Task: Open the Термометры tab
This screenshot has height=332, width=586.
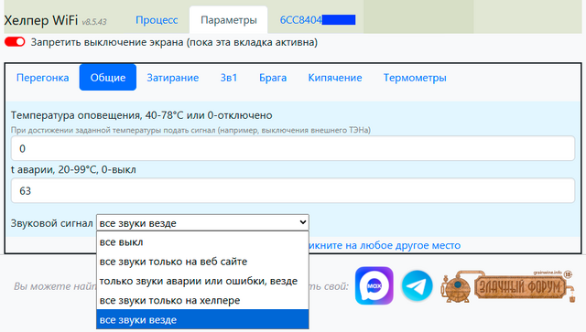Action: pyautogui.click(x=415, y=78)
